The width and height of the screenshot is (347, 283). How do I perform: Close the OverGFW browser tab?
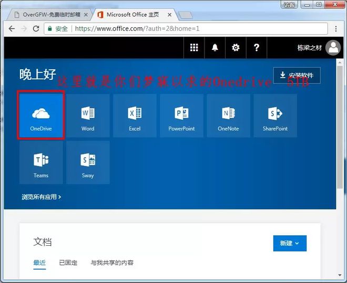tap(86, 15)
